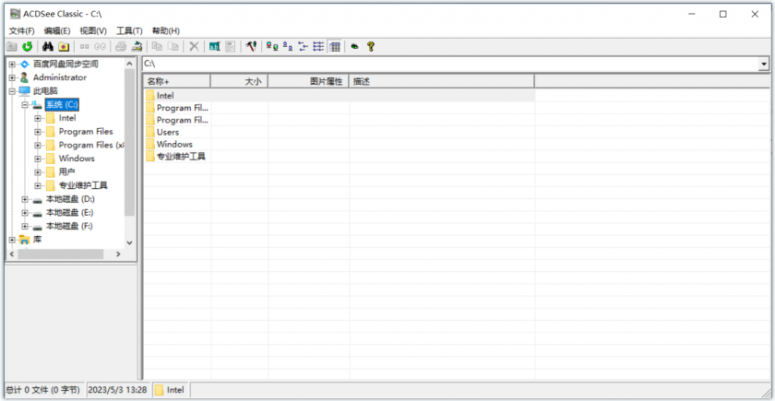Click the grayed slideshow toolbar icon
775x401 pixels.
[x=101, y=47]
